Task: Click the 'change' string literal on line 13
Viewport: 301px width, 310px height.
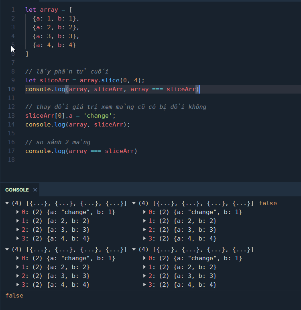Action: 98,116
